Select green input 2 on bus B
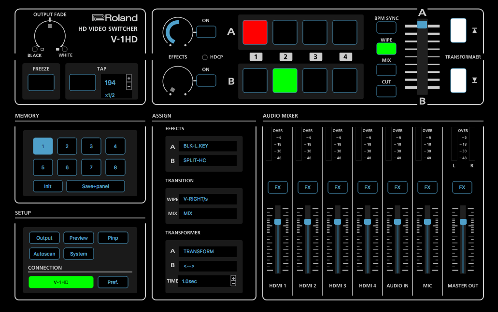The width and height of the screenshot is (498, 312). 285,81
